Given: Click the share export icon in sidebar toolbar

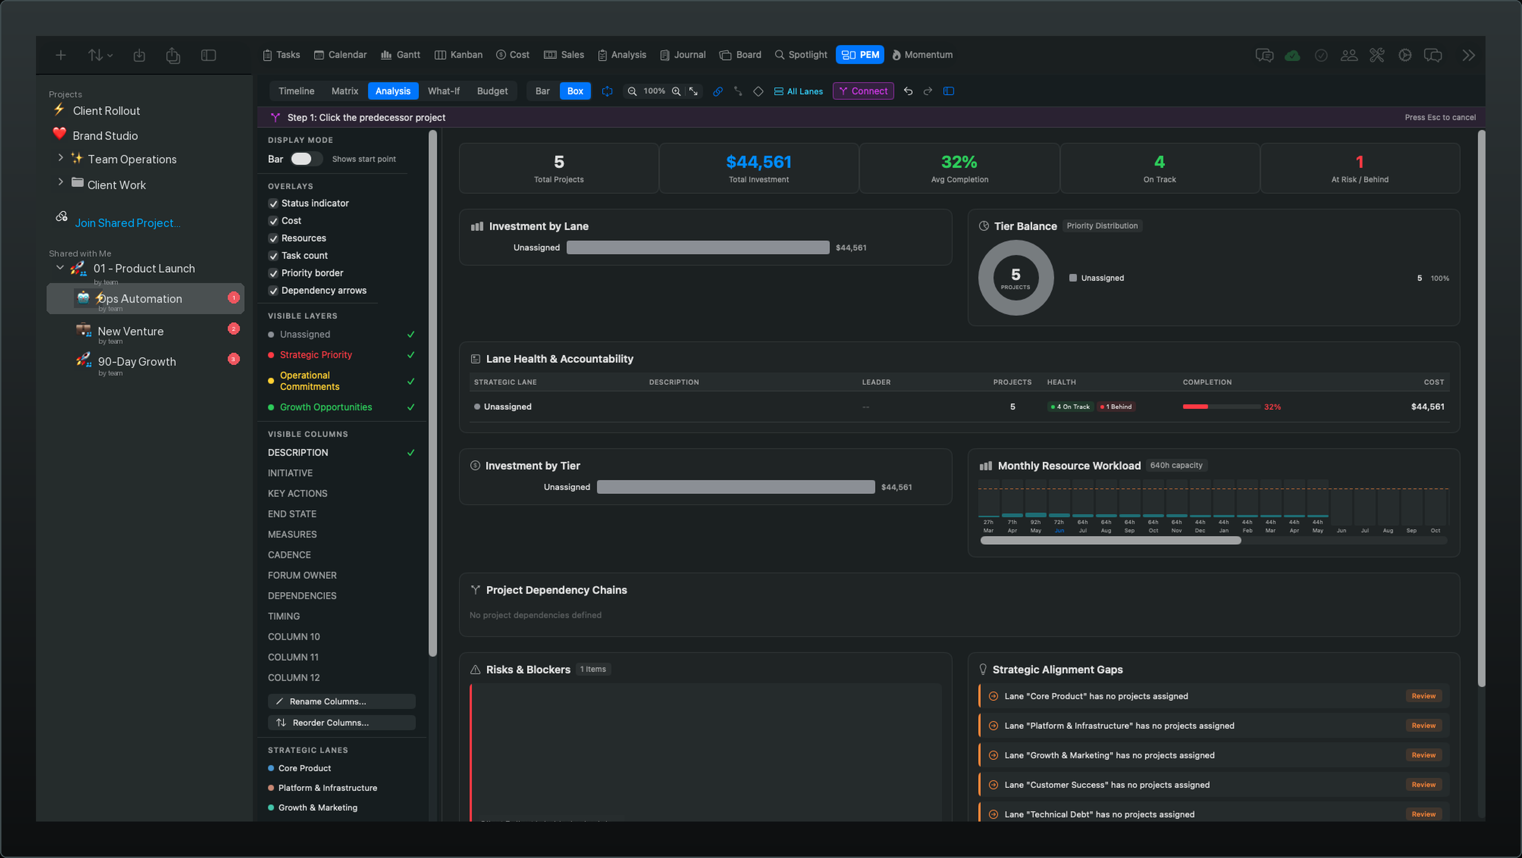Looking at the screenshot, I should tap(173, 55).
